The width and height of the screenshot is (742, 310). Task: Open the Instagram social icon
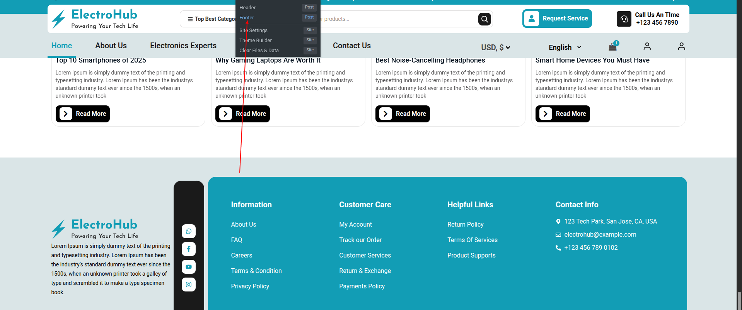tap(189, 285)
